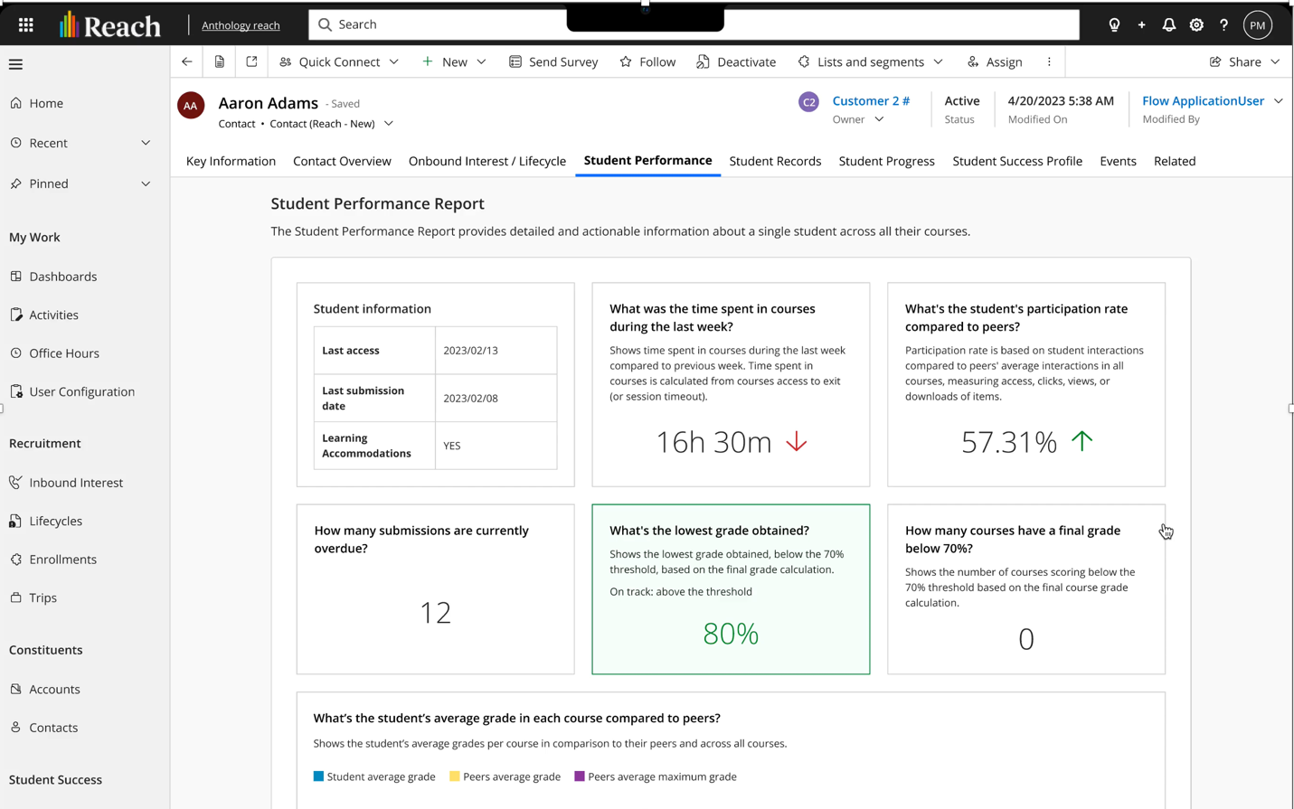This screenshot has height=809, width=1294.
Task: Open the form selector chevron
Action: click(389, 124)
